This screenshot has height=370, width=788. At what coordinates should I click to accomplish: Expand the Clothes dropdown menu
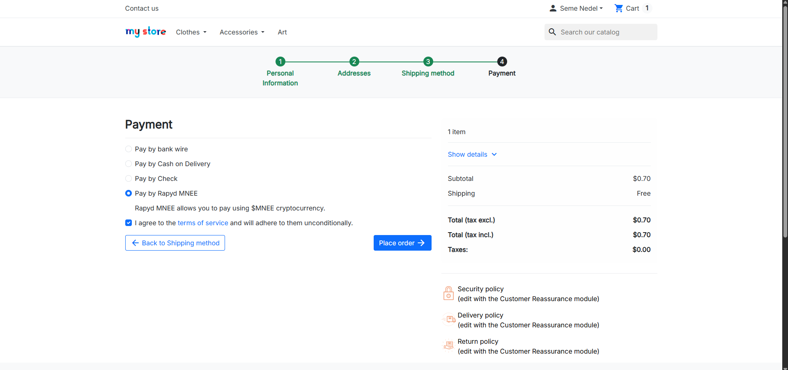pos(191,32)
